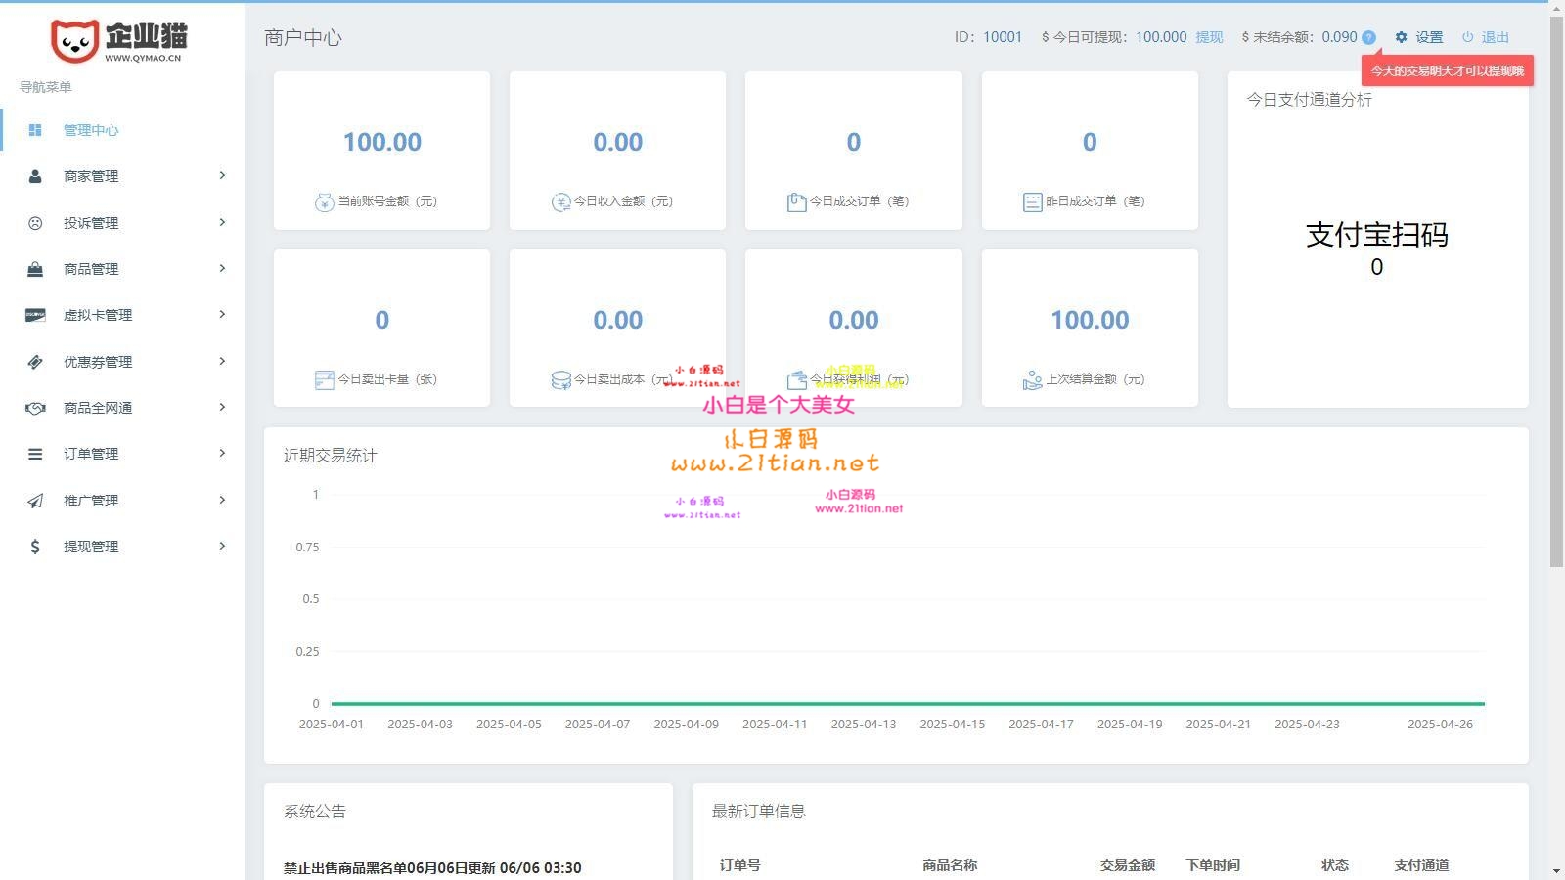Image resolution: width=1565 pixels, height=880 pixels.
Task: Click the 提现管理 dollar sign icon
Action: pyautogui.click(x=35, y=546)
